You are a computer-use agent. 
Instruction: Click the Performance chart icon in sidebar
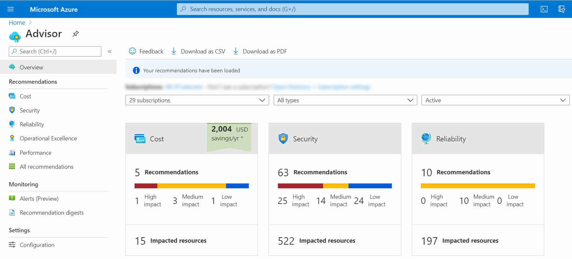12,152
